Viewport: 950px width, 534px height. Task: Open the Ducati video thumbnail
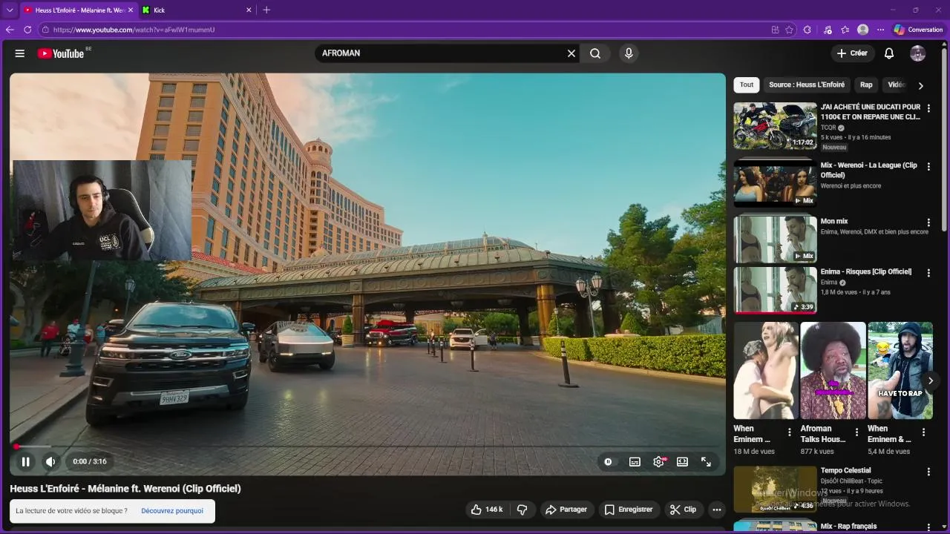tap(776, 126)
